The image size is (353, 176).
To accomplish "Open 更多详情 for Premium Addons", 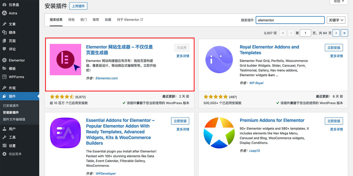I will [x=337, y=129].
